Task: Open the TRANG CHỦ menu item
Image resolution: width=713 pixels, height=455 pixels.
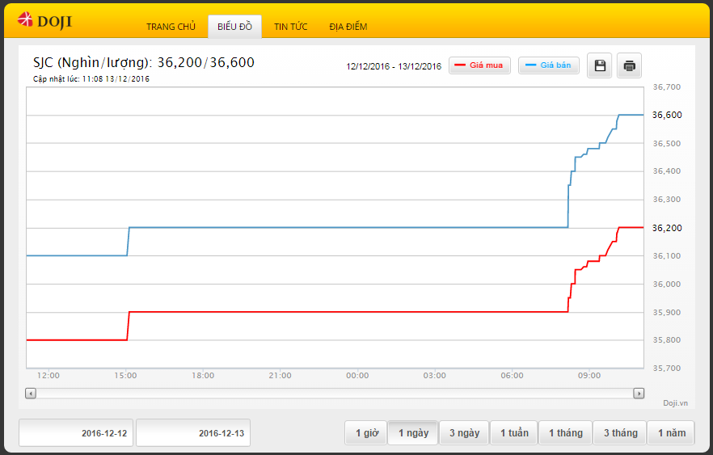Action: 171,27
